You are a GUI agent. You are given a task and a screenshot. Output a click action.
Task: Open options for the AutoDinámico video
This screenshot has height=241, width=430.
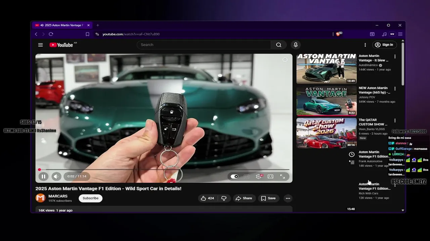click(x=395, y=57)
